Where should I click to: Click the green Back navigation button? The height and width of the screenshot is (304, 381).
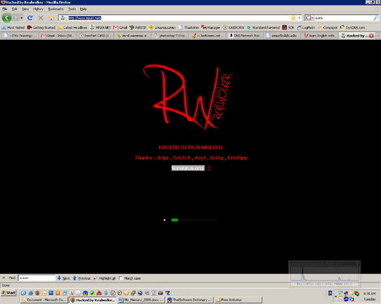click(6, 18)
